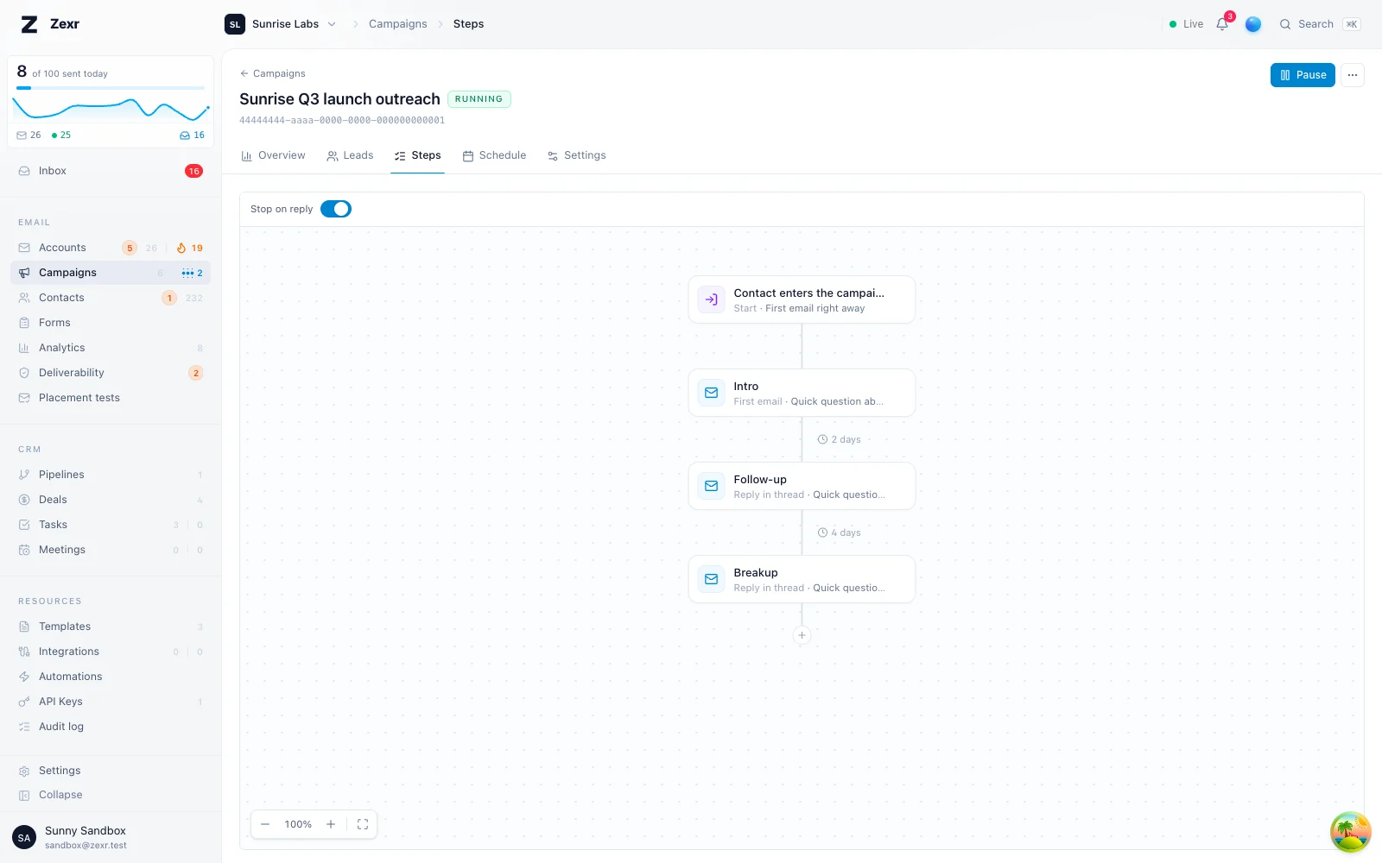Click the RUNNING status badge
Image resolution: width=1382 pixels, height=863 pixels.
point(479,99)
